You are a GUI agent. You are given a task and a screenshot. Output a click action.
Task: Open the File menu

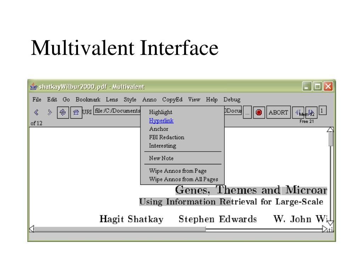37,100
